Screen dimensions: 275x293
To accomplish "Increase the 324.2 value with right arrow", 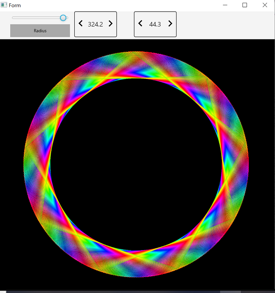I will (111, 24).
